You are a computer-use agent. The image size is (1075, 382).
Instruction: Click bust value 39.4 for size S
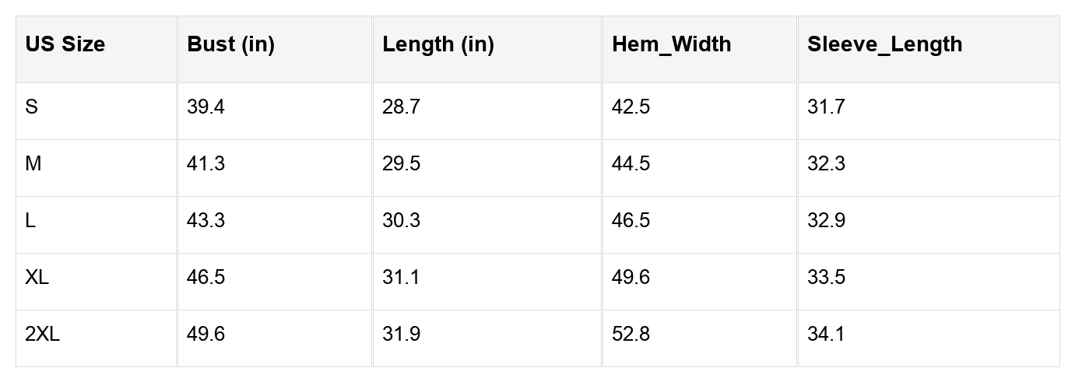(x=206, y=107)
